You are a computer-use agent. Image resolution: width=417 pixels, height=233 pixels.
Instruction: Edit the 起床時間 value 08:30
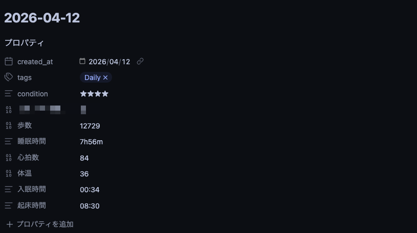[90, 206]
